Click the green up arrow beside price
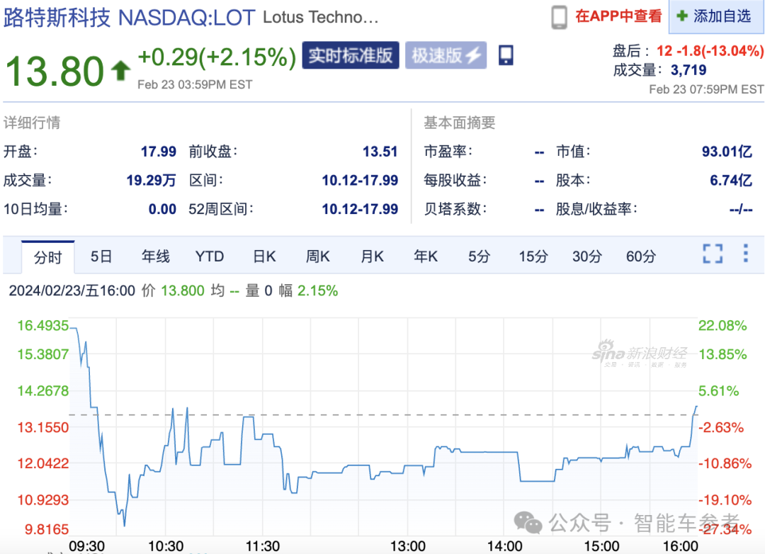 tap(120, 71)
